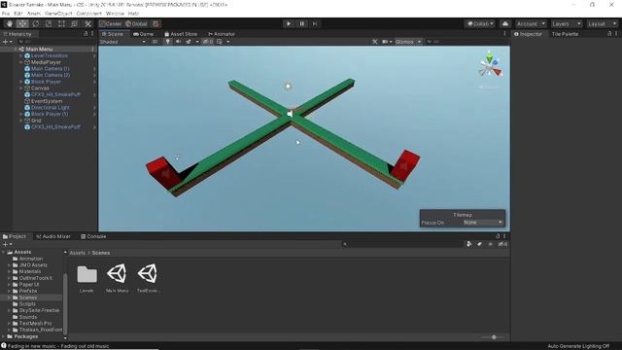Screen dimensions: 622x350
Task: Open the Layout dropdown
Action: (603, 23)
